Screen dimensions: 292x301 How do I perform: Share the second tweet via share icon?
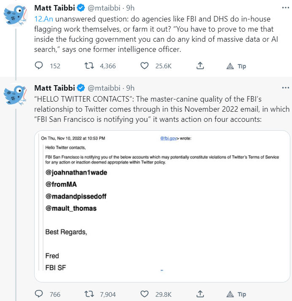click(200, 294)
